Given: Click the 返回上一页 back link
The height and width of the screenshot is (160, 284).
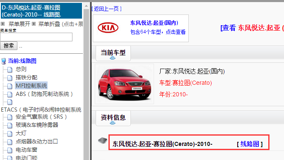Looking at the screenshot, I should pos(106,9).
